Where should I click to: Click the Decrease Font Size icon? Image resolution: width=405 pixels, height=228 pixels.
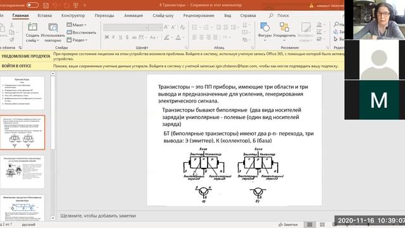click(x=174, y=27)
